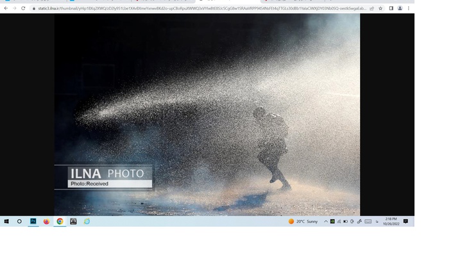The image size is (462, 267).
Task: Open the Windows notification center
Action: [406, 221]
